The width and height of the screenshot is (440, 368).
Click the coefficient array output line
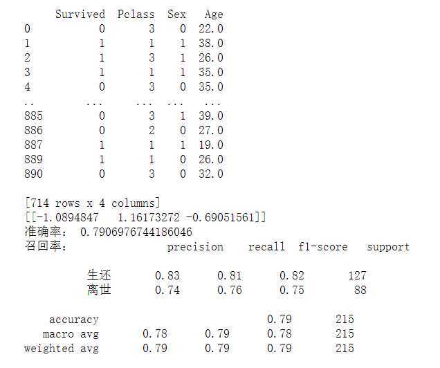coord(145,217)
